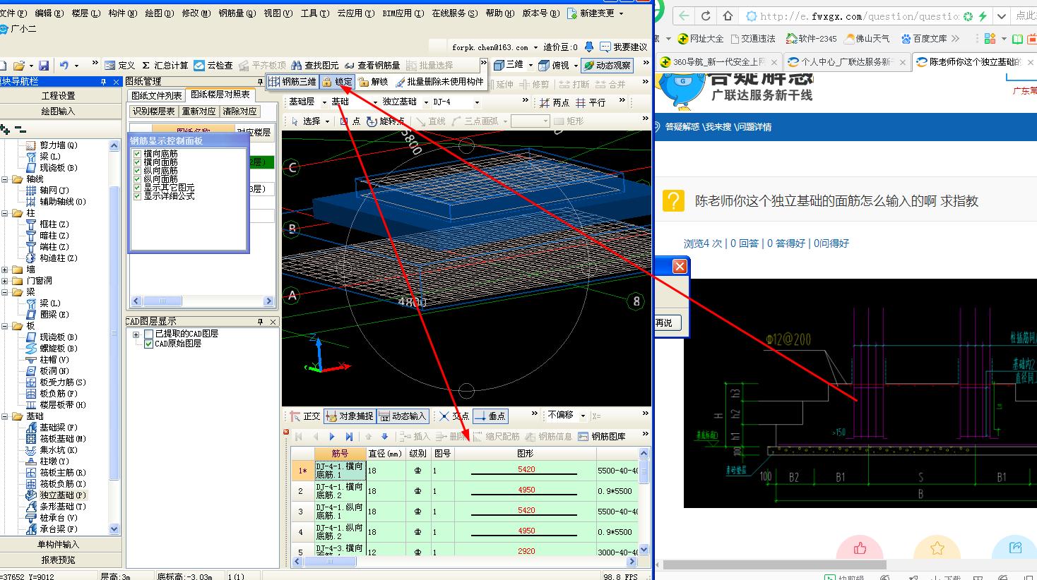1037x580 pixels.
Task: Open 钢筋图库 rebar library
Action: (x=602, y=437)
